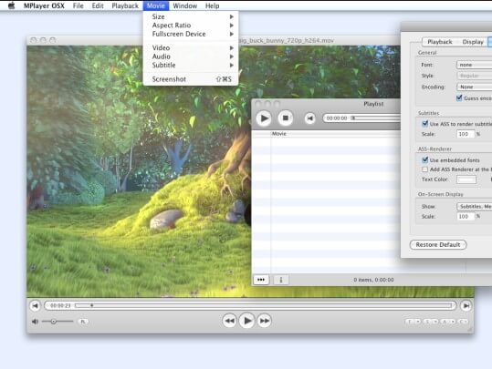
Task: Open the MPlayer OSX application menu
Action: tap(44, 5)
